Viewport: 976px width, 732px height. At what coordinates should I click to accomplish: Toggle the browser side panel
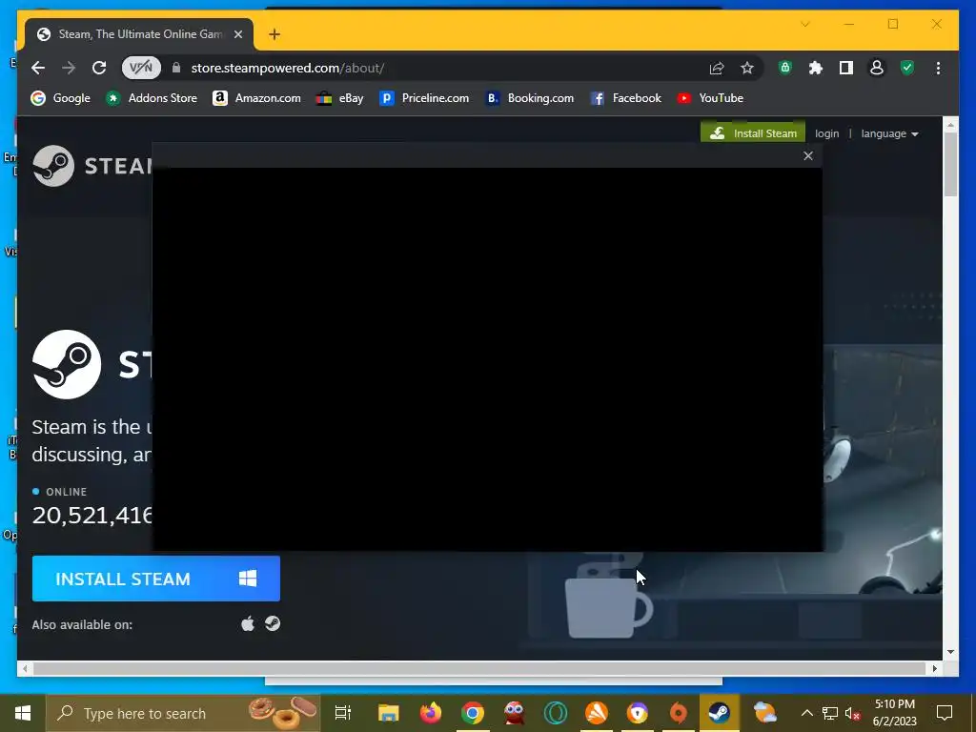click(846, 68)
